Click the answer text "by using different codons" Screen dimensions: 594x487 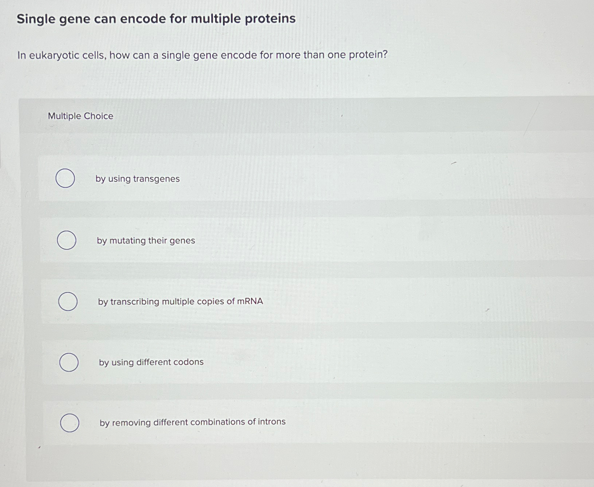[x=151, y=362]
